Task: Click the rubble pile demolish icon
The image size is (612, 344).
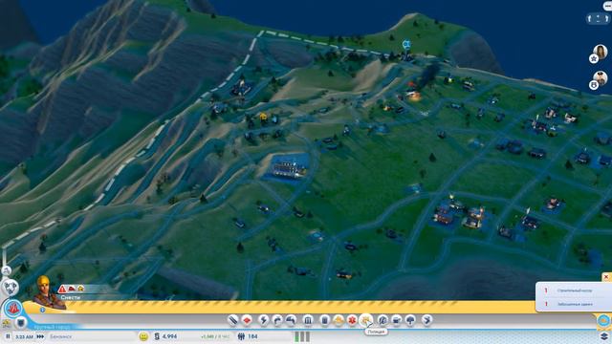Action: tap(72, 289)
